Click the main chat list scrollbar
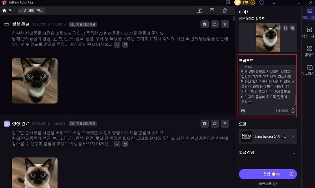This screenshot has width=315, height=188. click(x=233, y=18)
